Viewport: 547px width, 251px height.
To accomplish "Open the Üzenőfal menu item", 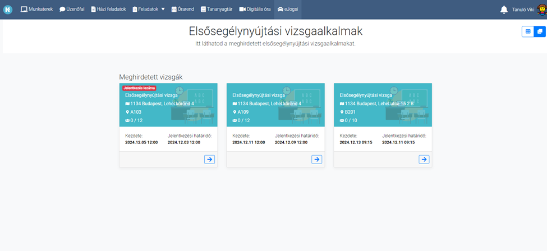I will tap(72, 10).
